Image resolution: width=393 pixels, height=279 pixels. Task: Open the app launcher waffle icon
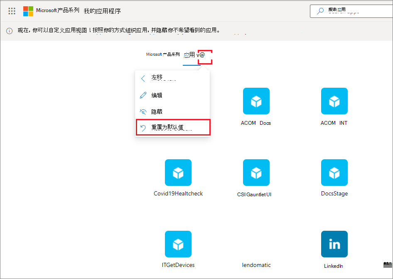point(12,11)
